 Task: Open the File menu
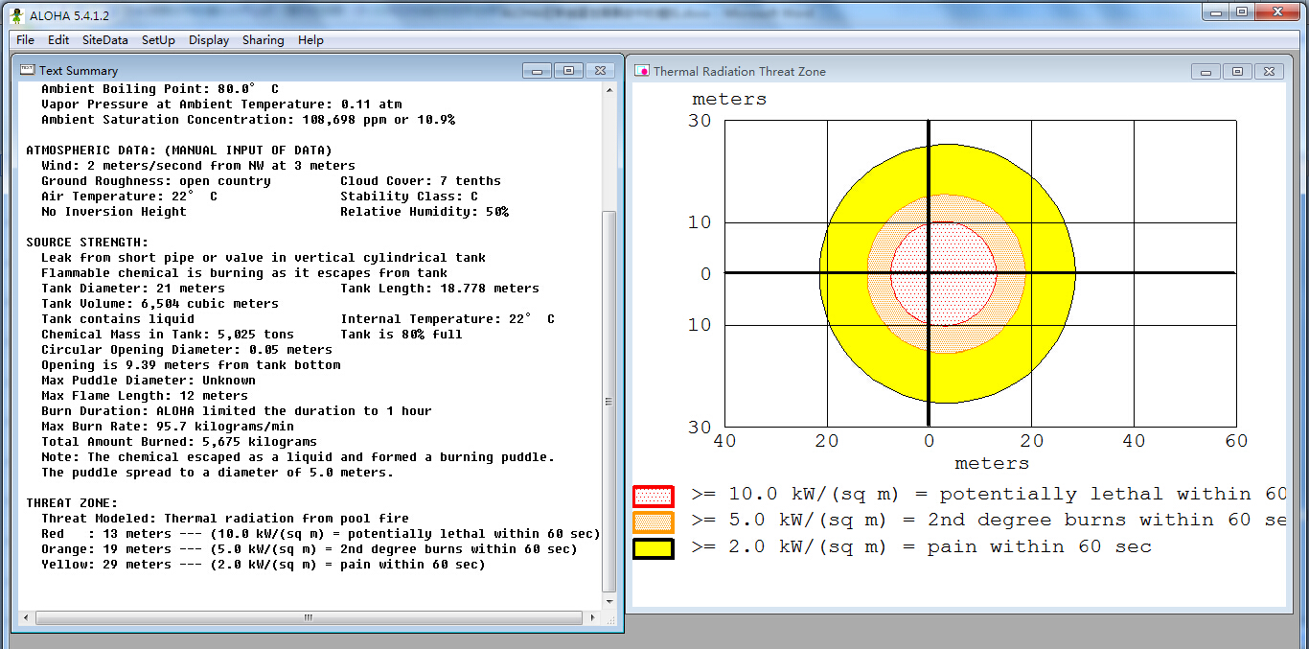tap(25, 40)
